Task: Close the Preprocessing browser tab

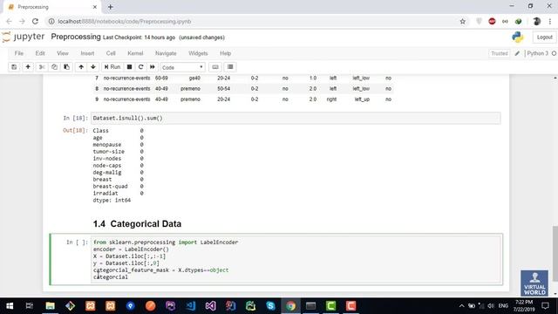Action: pyautogui.click(x=95, y=7)
